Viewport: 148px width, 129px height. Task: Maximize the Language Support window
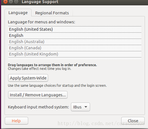click(16, 1)
